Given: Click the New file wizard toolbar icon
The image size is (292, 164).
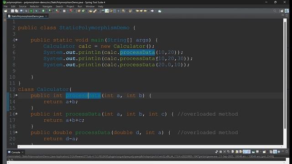Looking at the screenshot, I should click(5, 11).
